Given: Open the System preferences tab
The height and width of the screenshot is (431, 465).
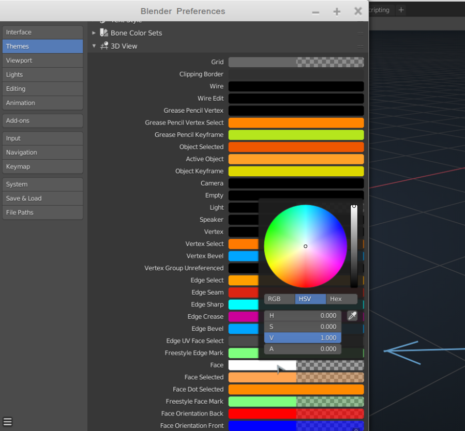Looking at the screenshot, I should click(x=43, y=184).
